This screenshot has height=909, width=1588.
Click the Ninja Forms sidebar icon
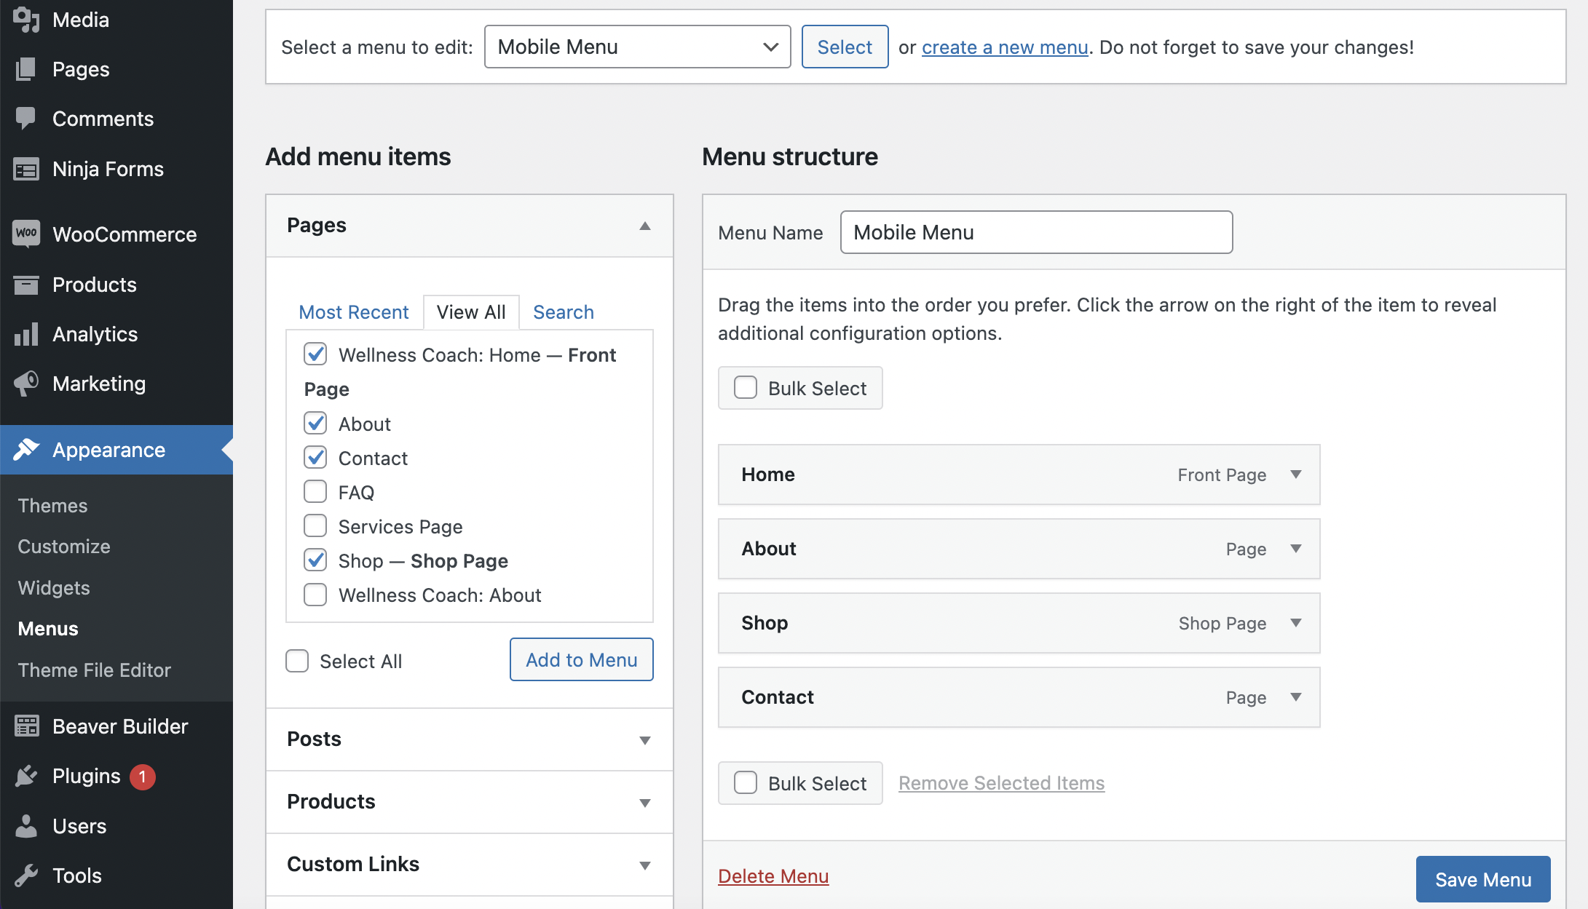point(26,170)
